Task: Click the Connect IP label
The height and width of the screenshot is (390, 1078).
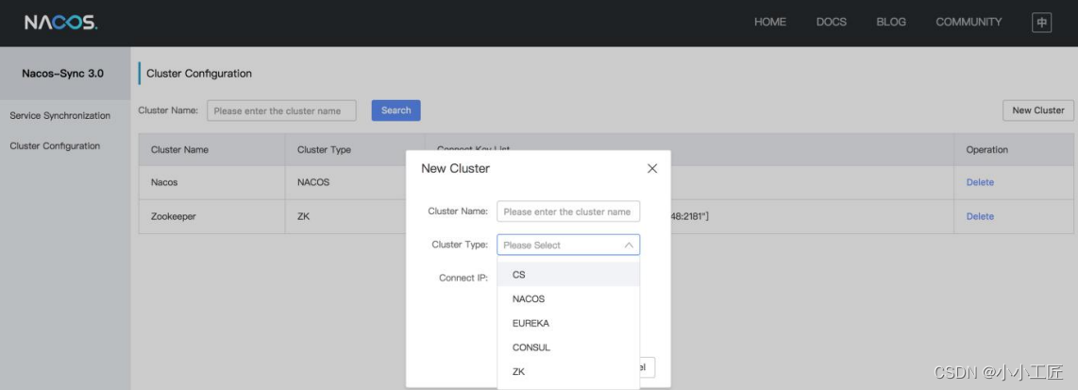Action: coord(463,278)
